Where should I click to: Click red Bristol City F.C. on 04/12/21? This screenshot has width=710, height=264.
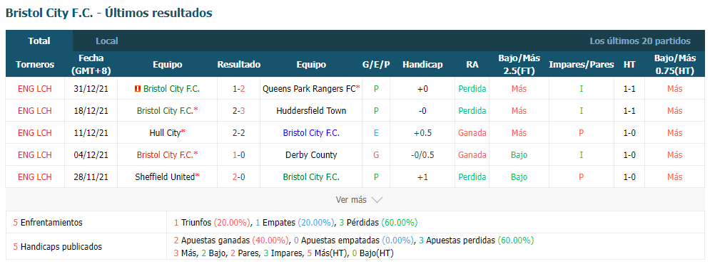pyautogui.click(x=166, y=155)
